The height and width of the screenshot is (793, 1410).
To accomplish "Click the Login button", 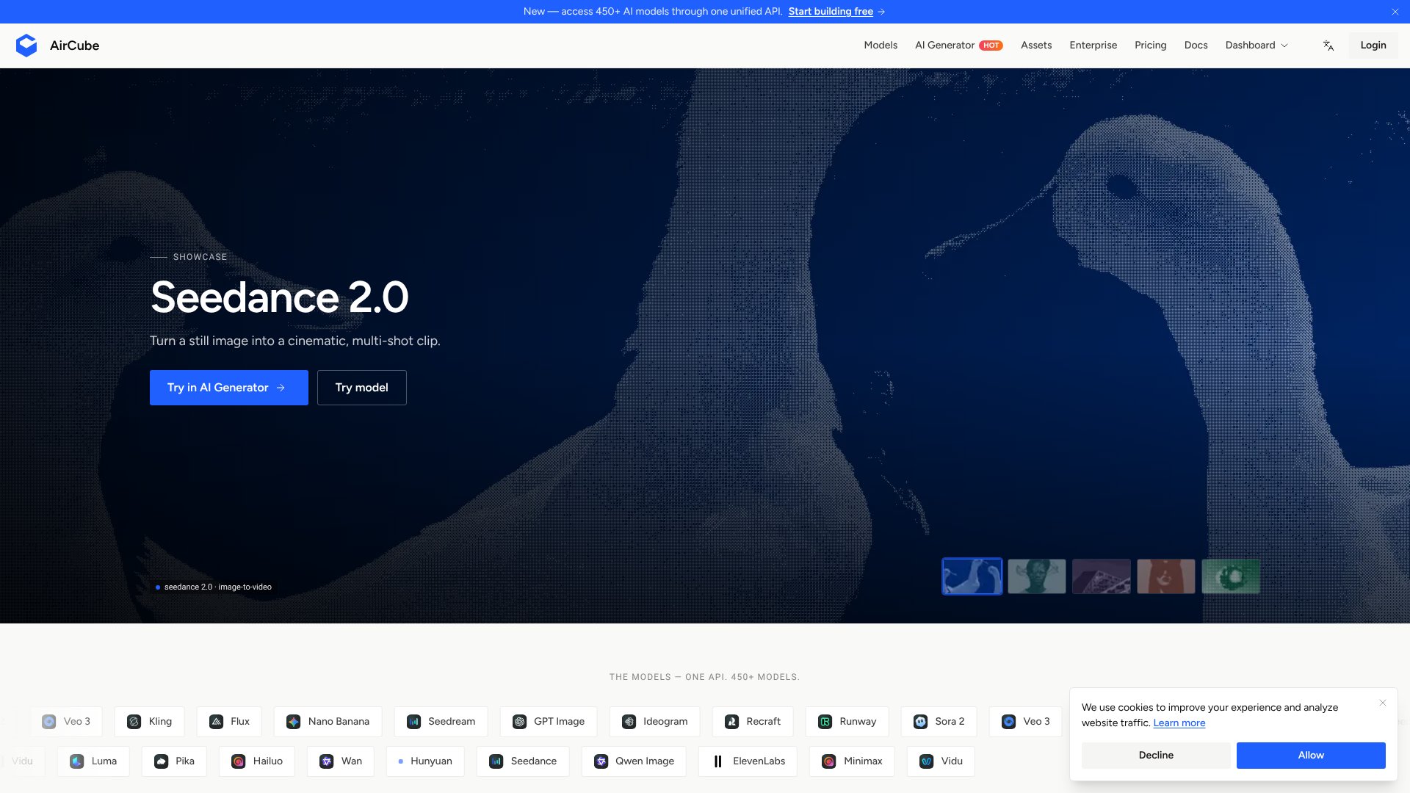I will 1373,46.
